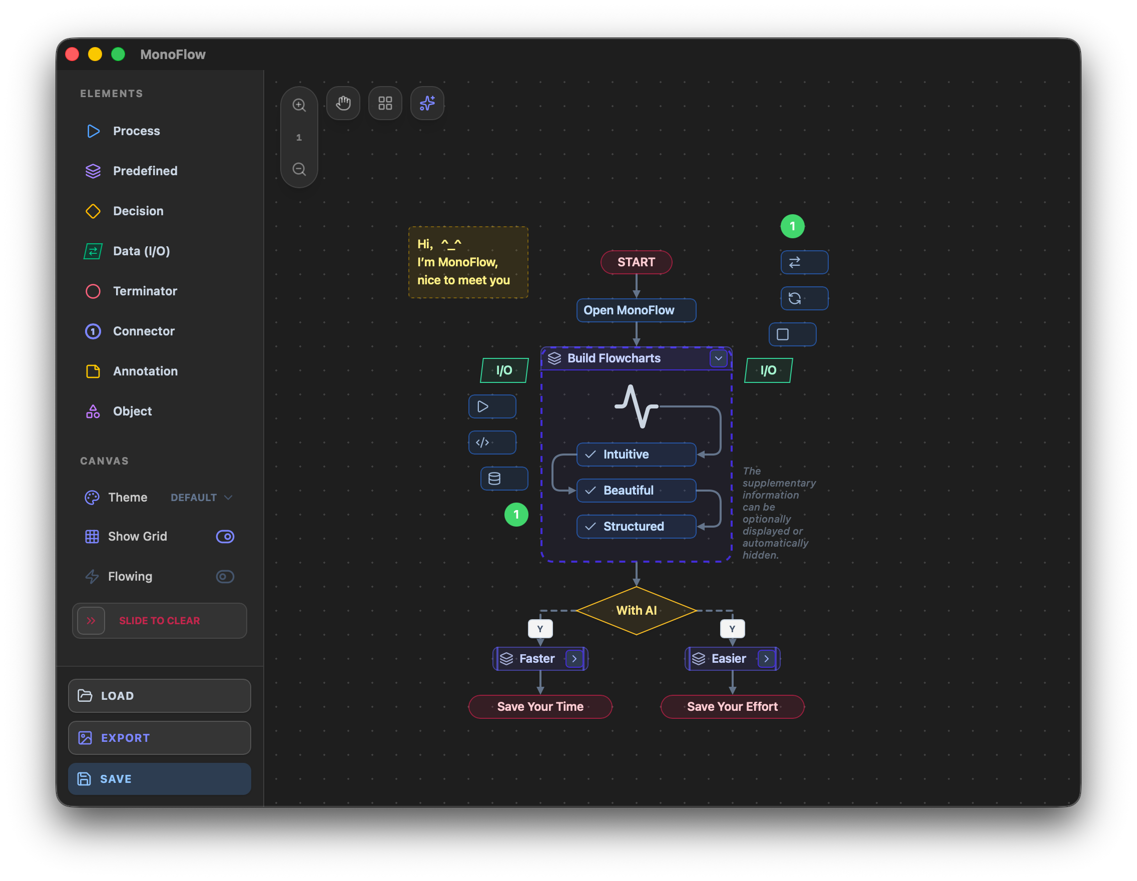Click the LOAD button
Viewport: 1137px width, 881px height.
(x=159, y=696)
